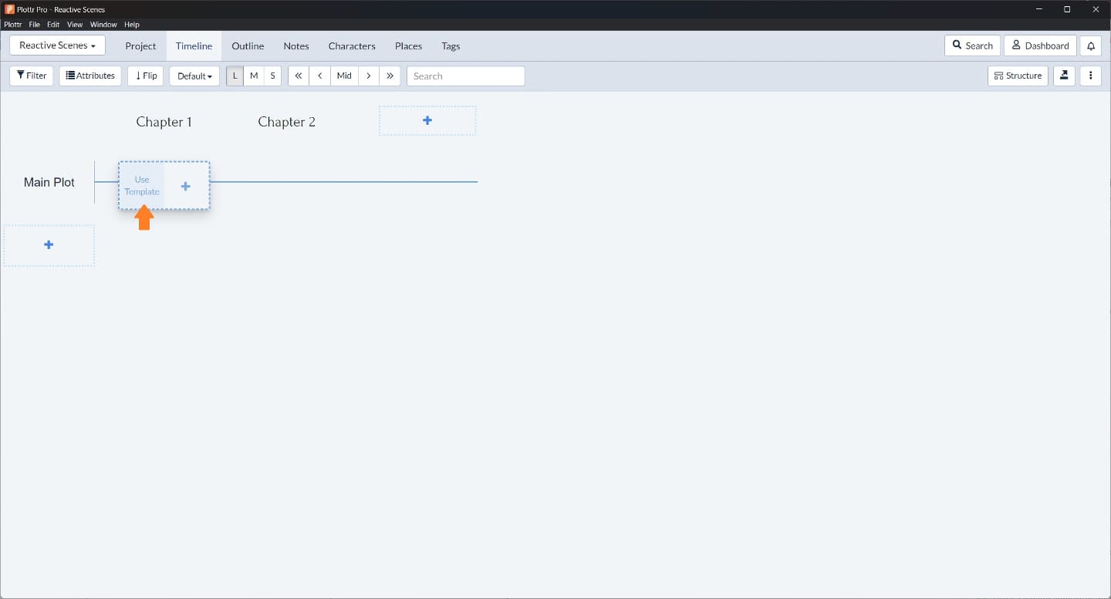This screenshot has width=1111, height=599.
Task: Open the Plottr menu
Action: click(13, 25)
